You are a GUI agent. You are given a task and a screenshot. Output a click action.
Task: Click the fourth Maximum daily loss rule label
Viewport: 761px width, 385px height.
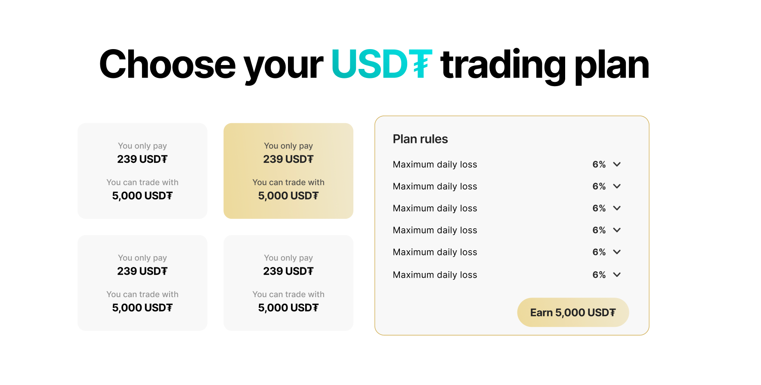pyautogui.click(x=435, y=230)
